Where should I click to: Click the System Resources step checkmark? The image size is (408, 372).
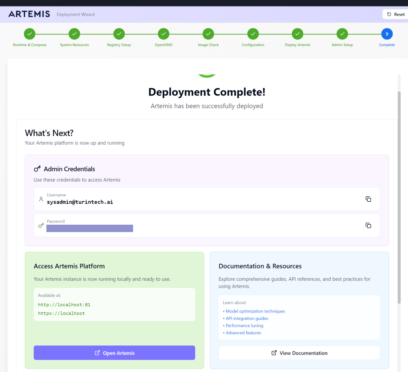click(x=74, y=33)
